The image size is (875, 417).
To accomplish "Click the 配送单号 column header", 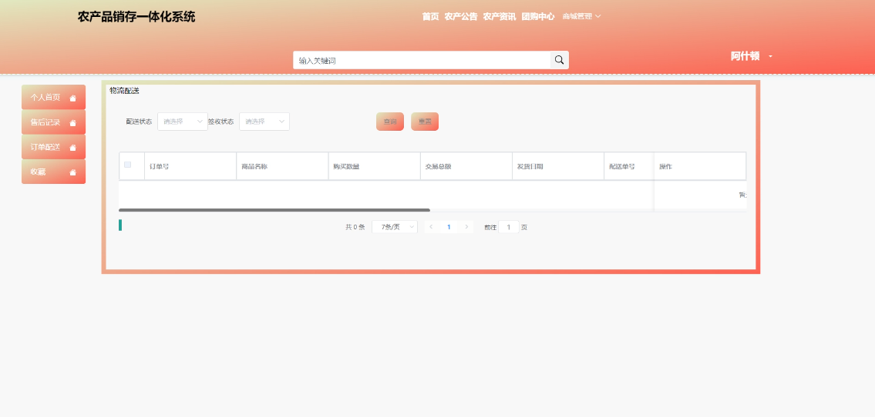I will coord(629,166).
